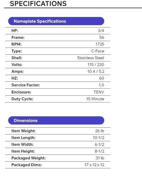Select the HZ row label
142x180 pixels.
[15, 78]
